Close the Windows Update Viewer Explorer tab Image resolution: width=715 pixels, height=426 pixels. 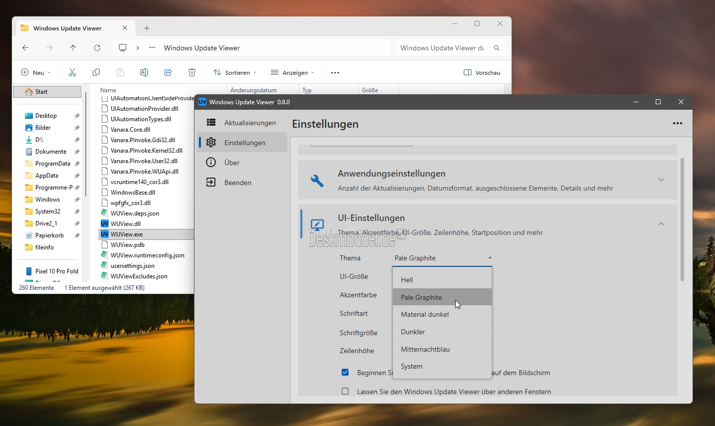(125, 28)
